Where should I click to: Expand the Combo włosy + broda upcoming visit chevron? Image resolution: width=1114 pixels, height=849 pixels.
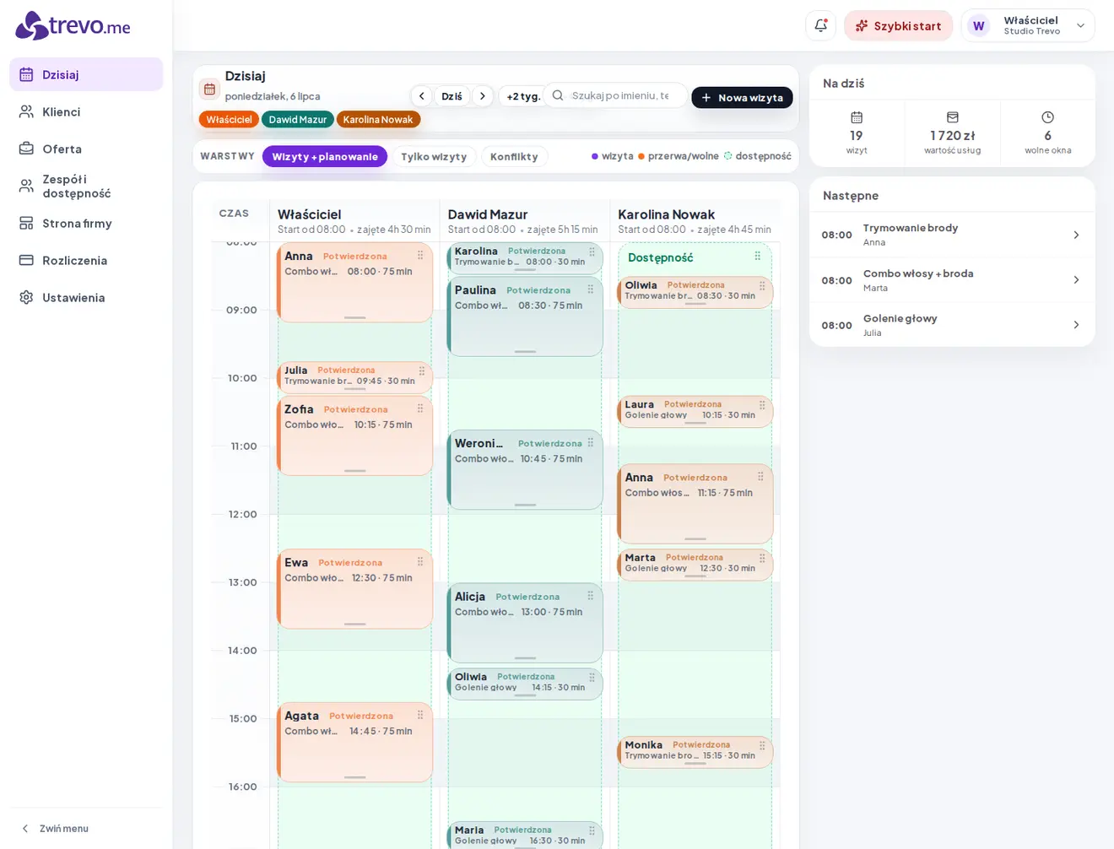1076,280
